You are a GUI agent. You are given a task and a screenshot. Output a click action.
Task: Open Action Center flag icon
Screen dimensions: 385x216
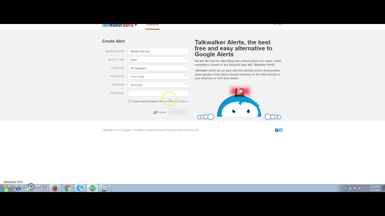355,189
